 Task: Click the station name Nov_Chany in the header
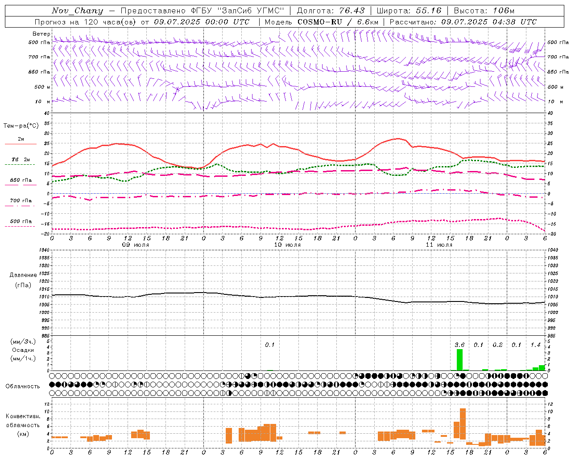tap(77, 11)
